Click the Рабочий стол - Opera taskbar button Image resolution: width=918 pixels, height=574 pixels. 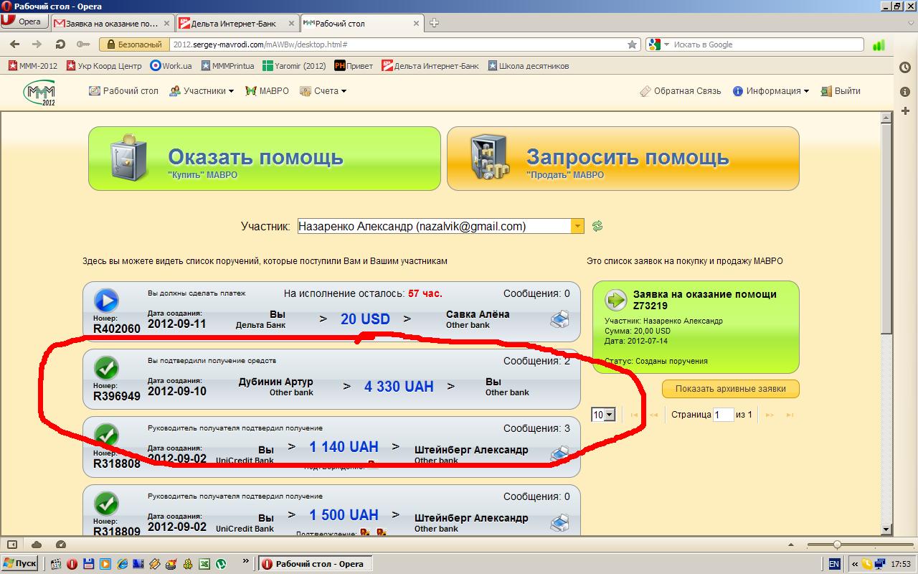(x=314, y=564)
